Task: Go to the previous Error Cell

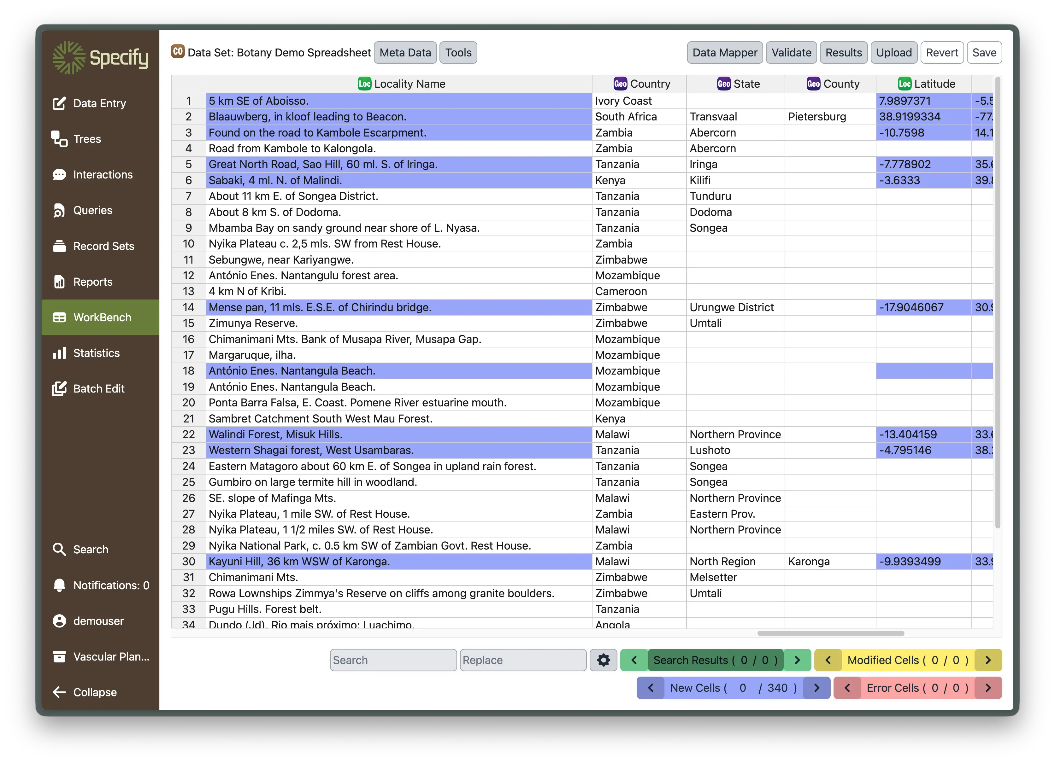Action: tap(847, 688)
